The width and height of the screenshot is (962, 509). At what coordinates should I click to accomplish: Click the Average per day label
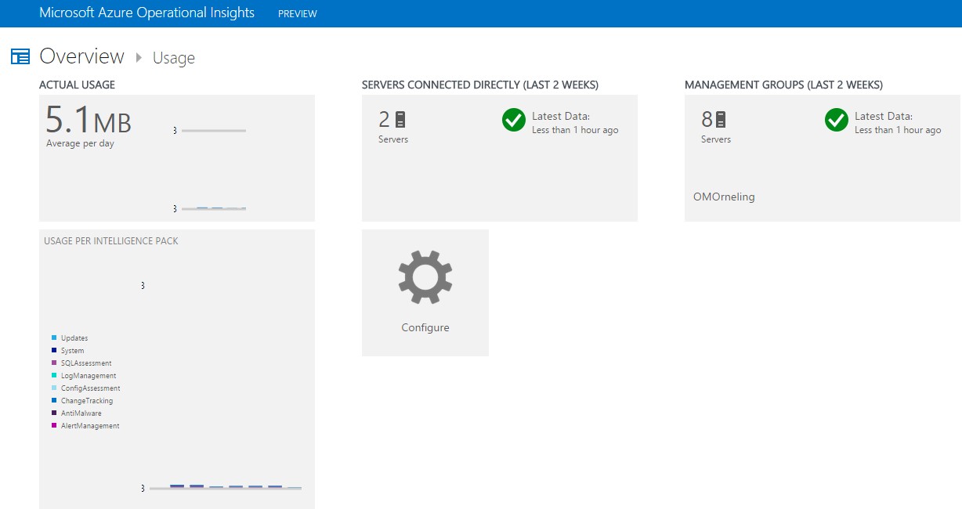(80, 143)
